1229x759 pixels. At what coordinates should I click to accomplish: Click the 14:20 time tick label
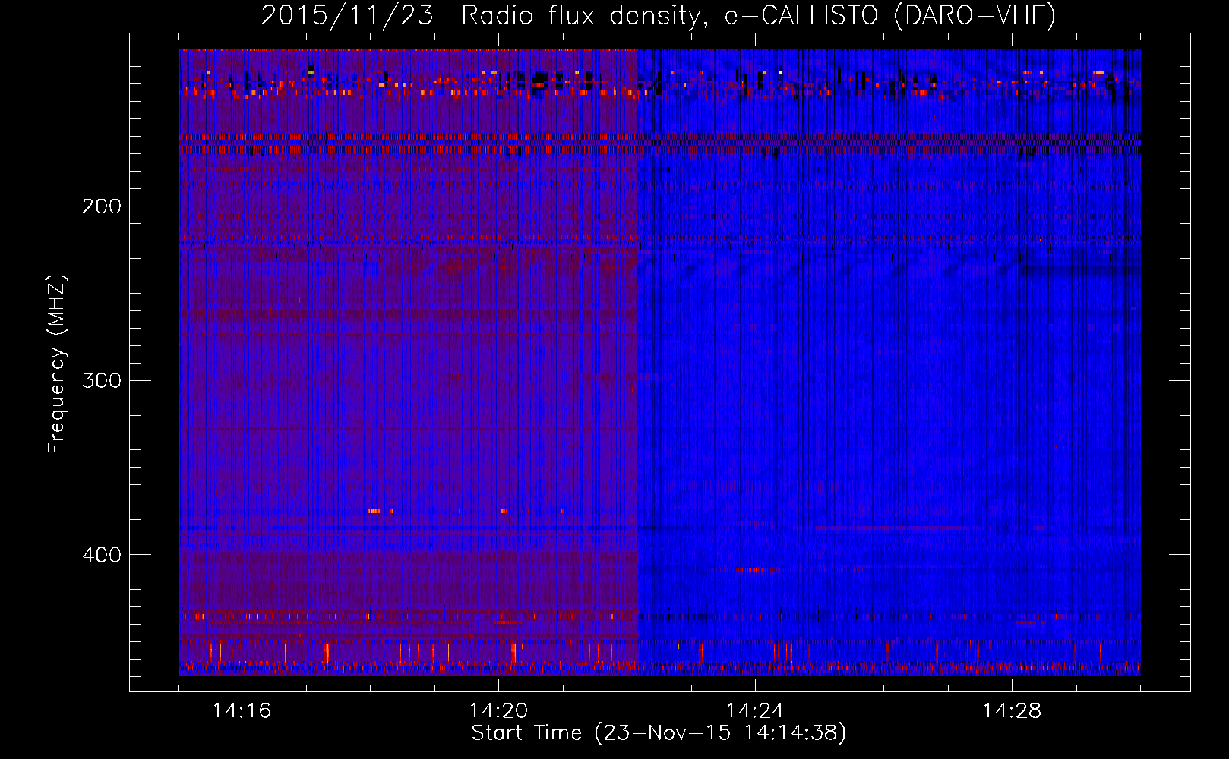[498, 711]
